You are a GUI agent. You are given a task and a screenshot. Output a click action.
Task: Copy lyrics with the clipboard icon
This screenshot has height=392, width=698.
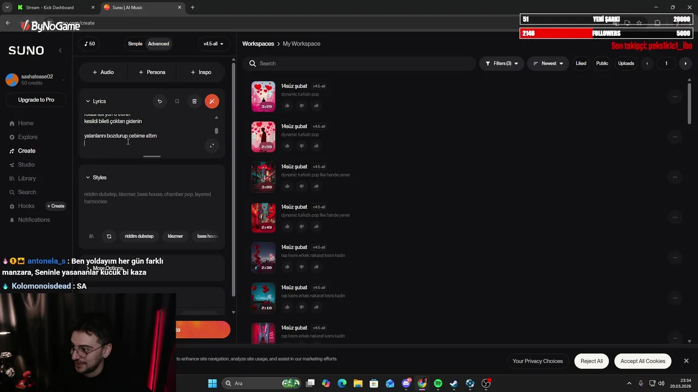point(177,101)
